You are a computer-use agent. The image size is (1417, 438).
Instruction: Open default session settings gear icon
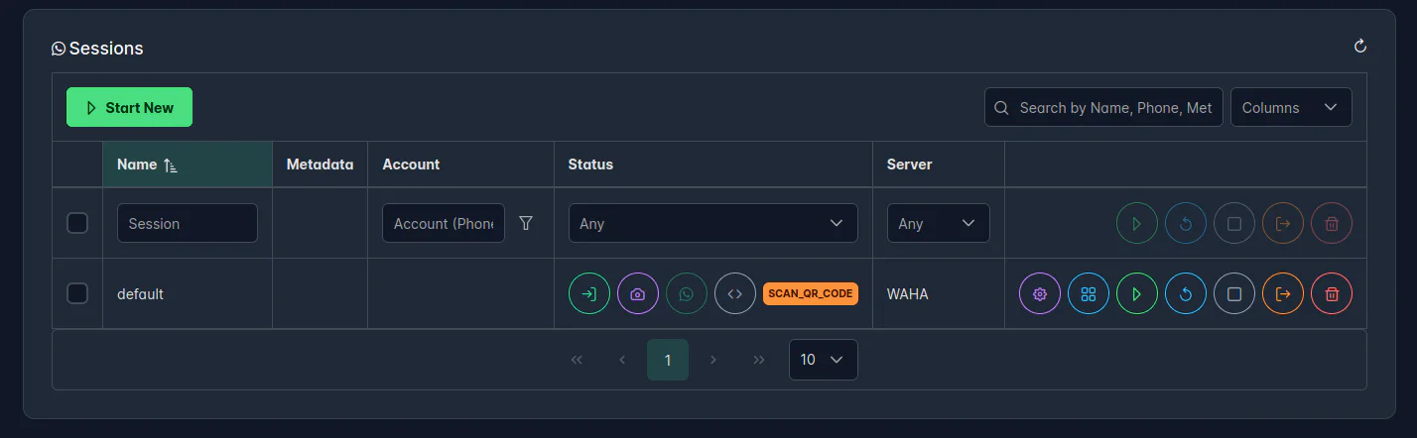tap(1040, 293)
